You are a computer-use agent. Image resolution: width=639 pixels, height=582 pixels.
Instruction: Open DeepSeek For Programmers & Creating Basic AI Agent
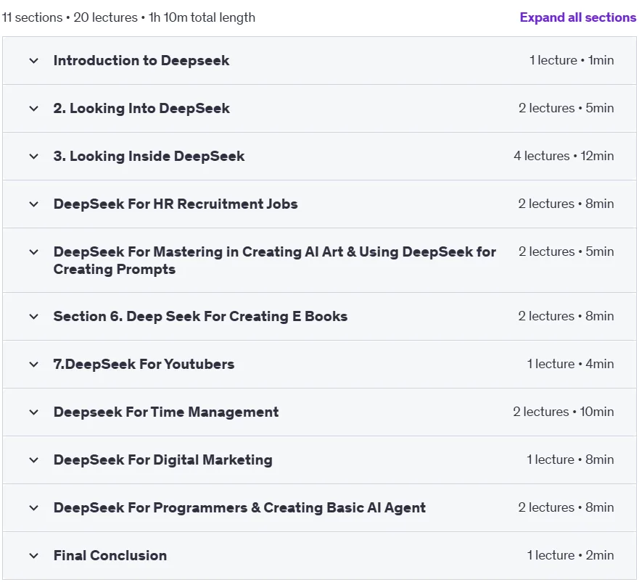click(239, 508)
